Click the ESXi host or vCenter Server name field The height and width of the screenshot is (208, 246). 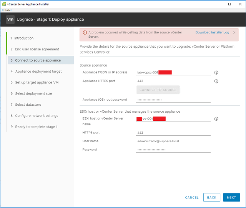click(173, 118)
